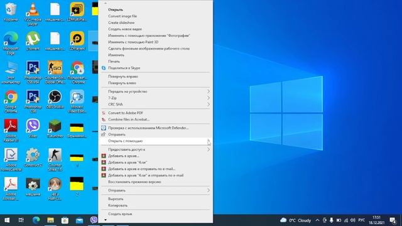Select the Photoshop CS6 x64 shortcut

[33, 72]
